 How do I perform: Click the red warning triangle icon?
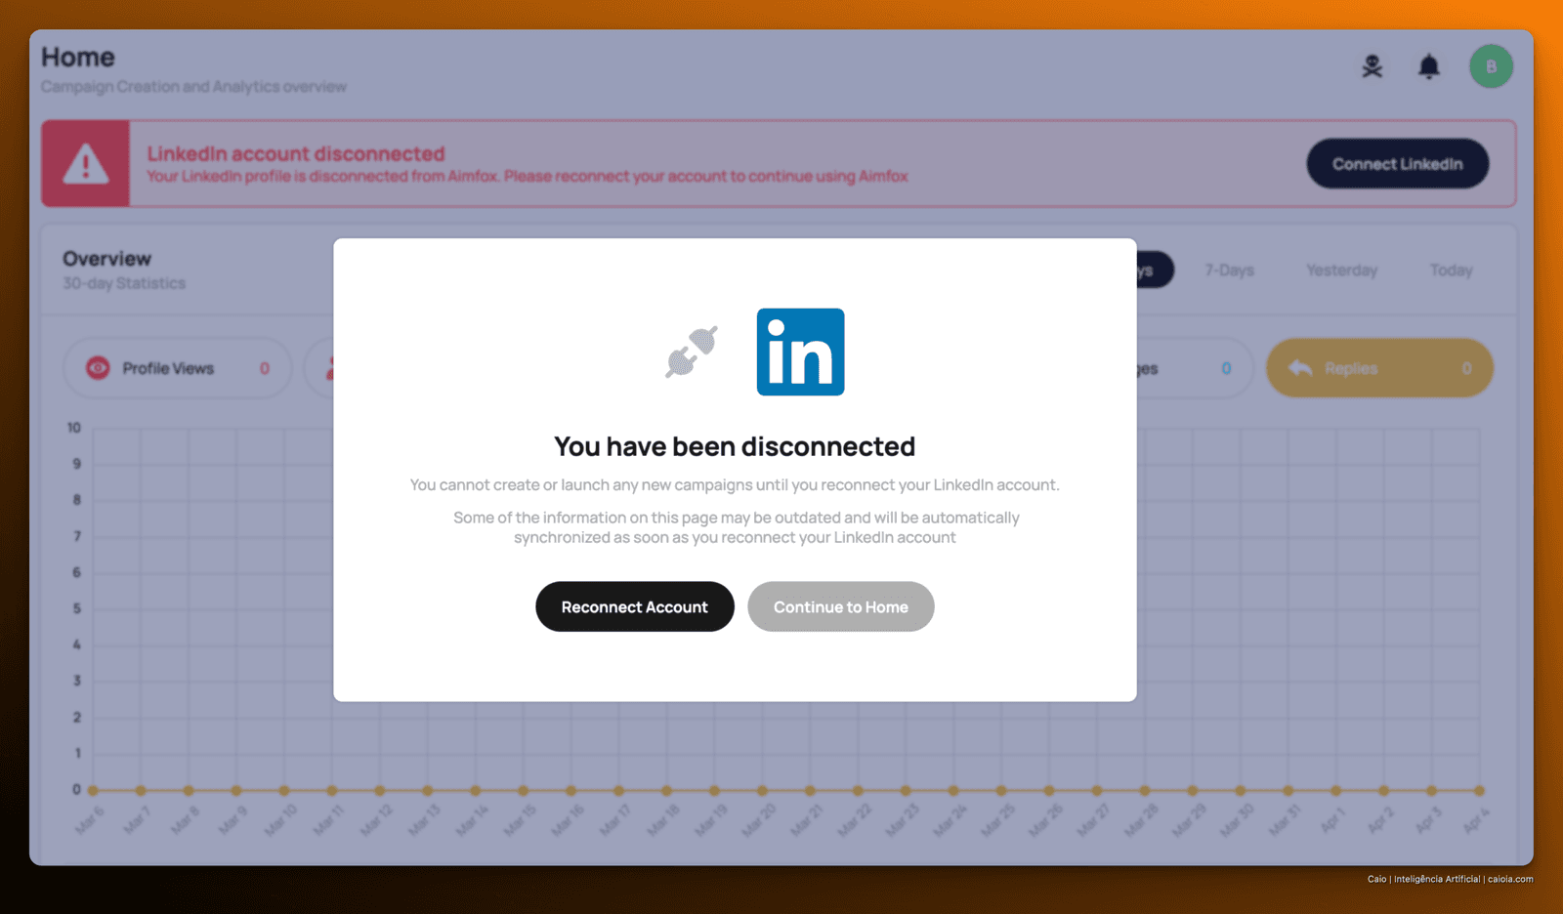pos(86,164)
